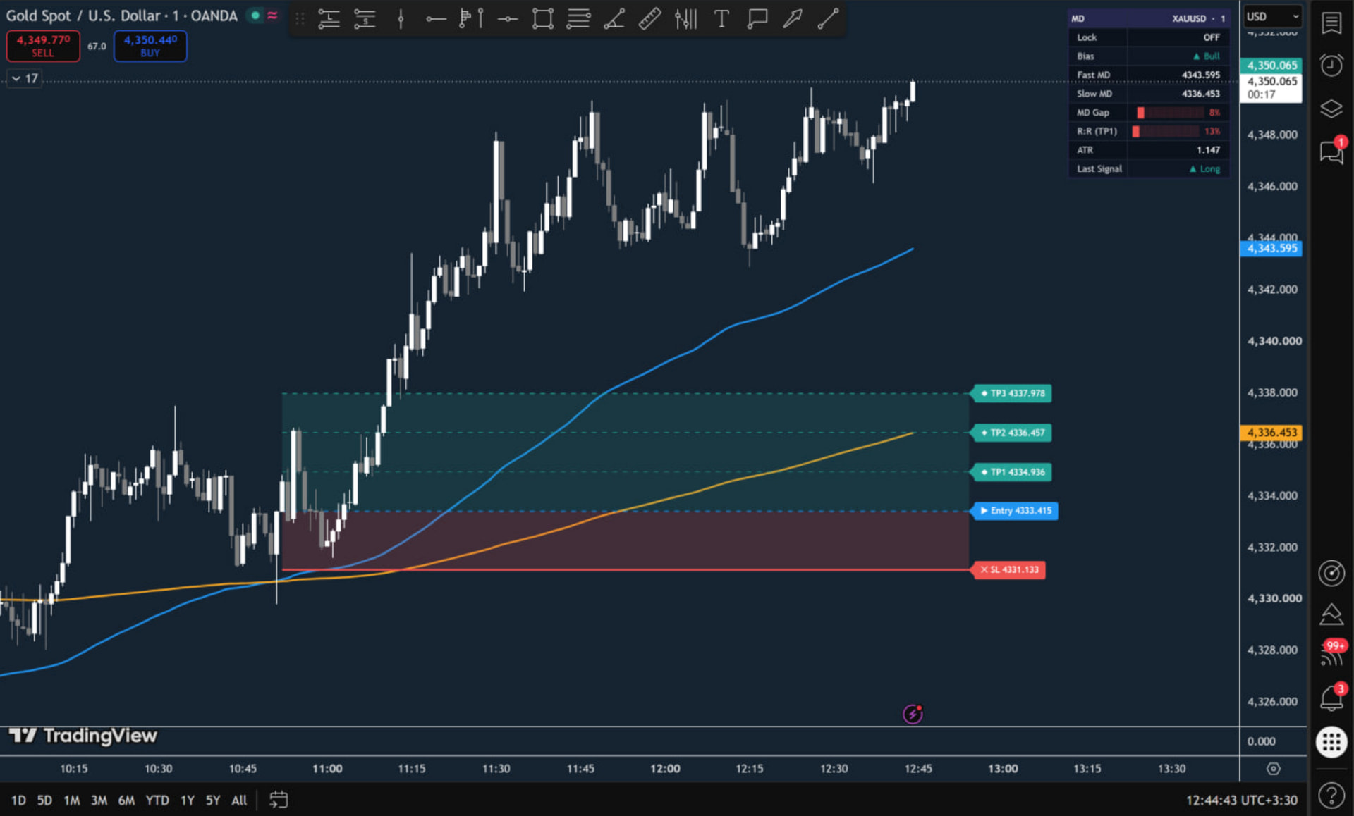Select the Long Position drawing tool

(x=329, y=19)
